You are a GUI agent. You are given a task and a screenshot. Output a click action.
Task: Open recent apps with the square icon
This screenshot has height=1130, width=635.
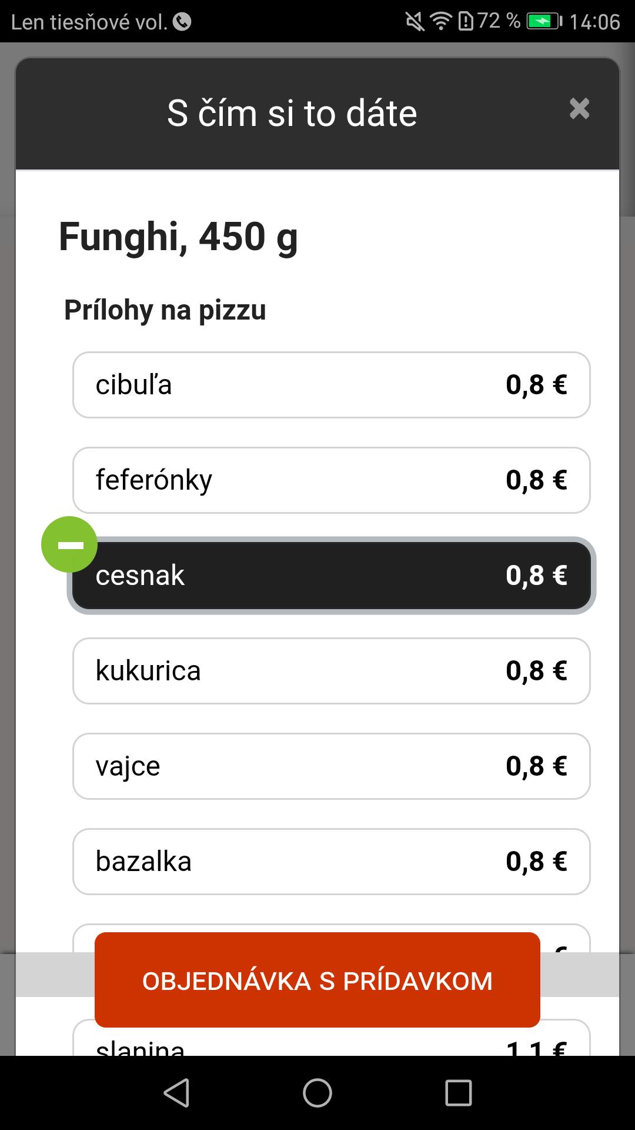point(459,1093)
